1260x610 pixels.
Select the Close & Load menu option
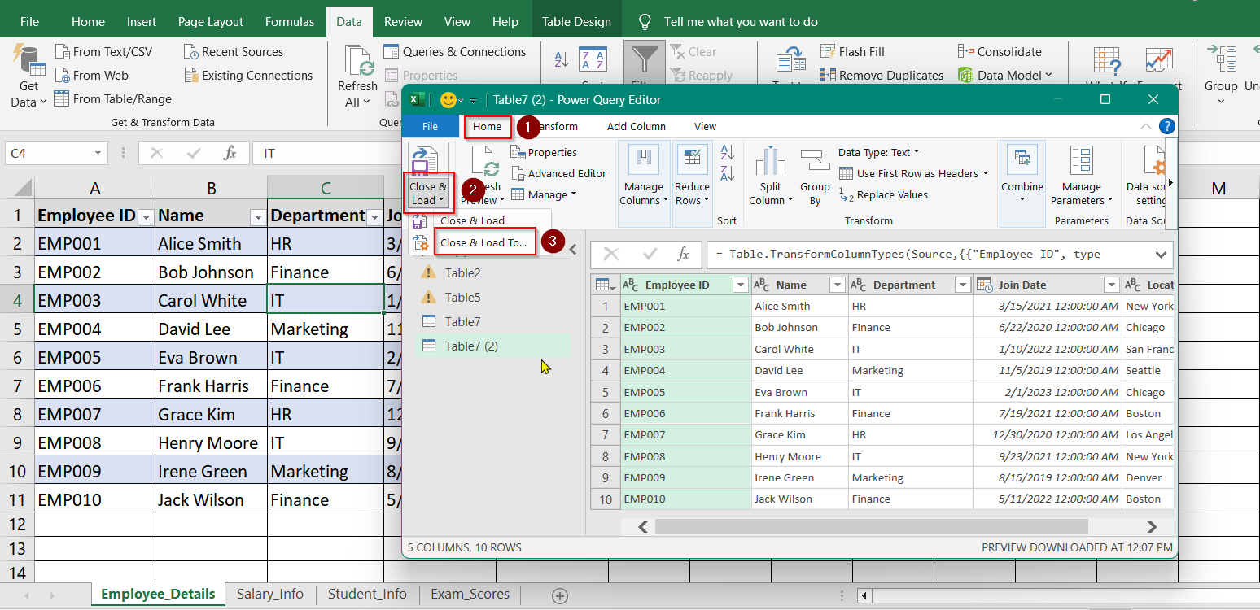pyautogui.click(x=472, y=220)
